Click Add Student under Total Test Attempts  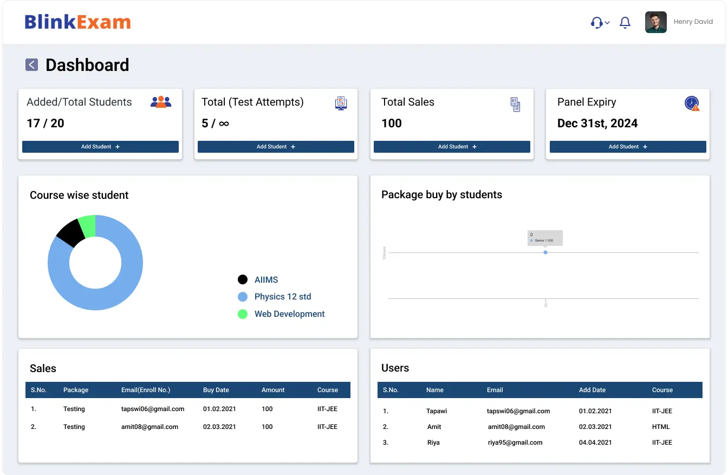point(276,147)
